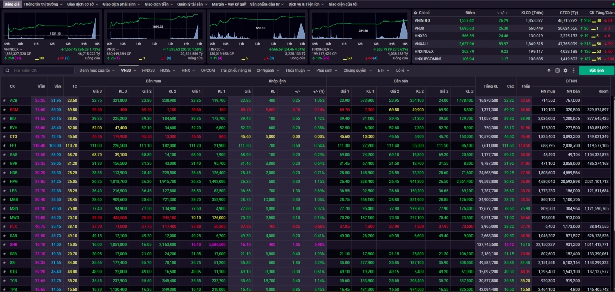615x292 pixels.
Task: Click FPT matched price 111.30
Action: coord(245,145)
